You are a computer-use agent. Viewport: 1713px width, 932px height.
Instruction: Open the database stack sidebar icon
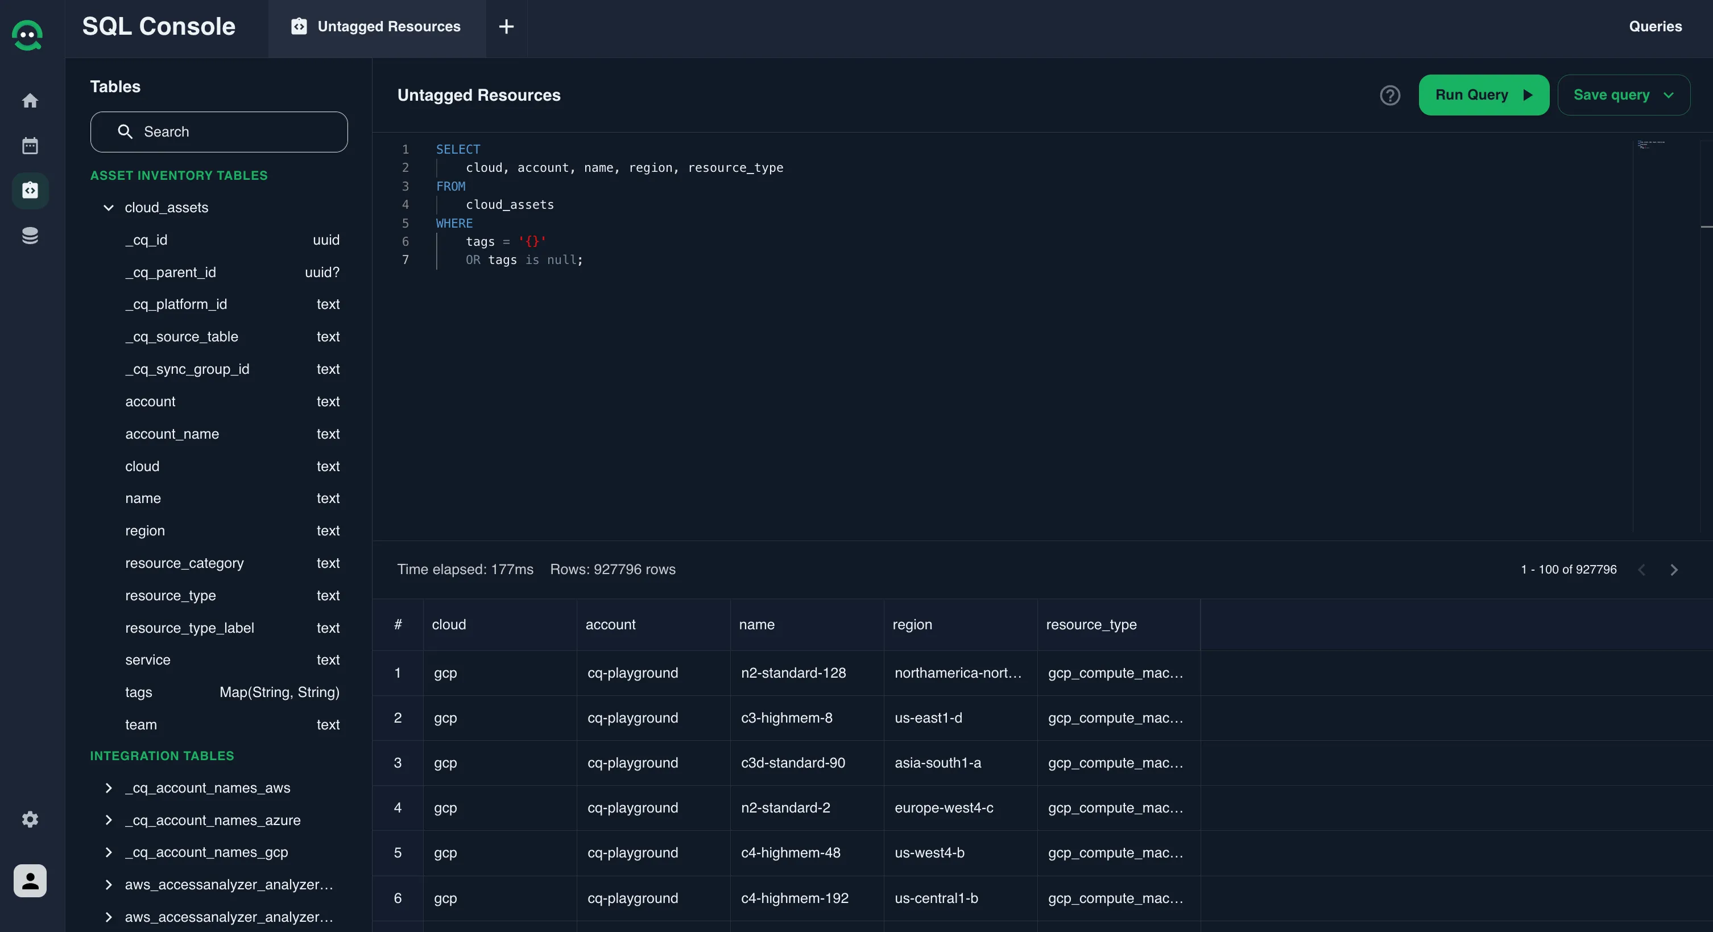30,236
